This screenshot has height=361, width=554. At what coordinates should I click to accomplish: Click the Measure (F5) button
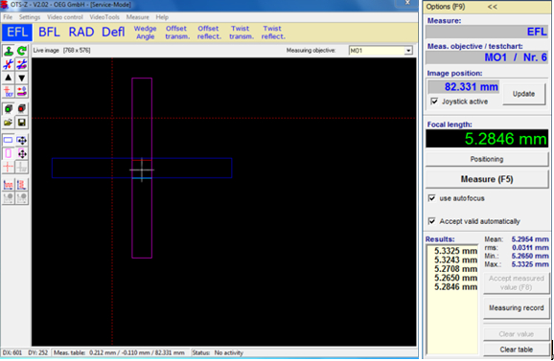[x=487, y=179]
